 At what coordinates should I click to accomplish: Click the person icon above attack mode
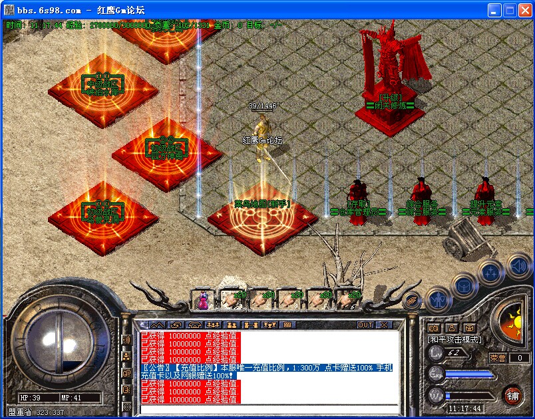tap(452, 328)
